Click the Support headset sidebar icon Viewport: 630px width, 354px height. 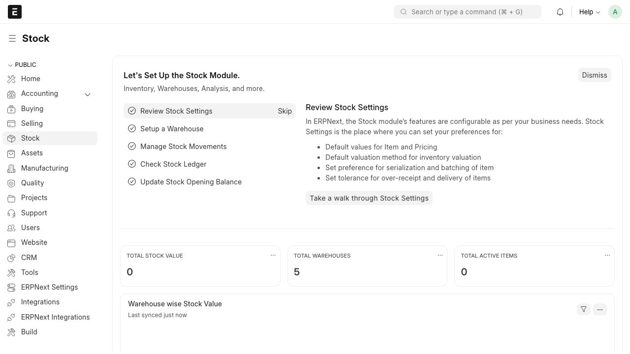(x=11, y=213)
